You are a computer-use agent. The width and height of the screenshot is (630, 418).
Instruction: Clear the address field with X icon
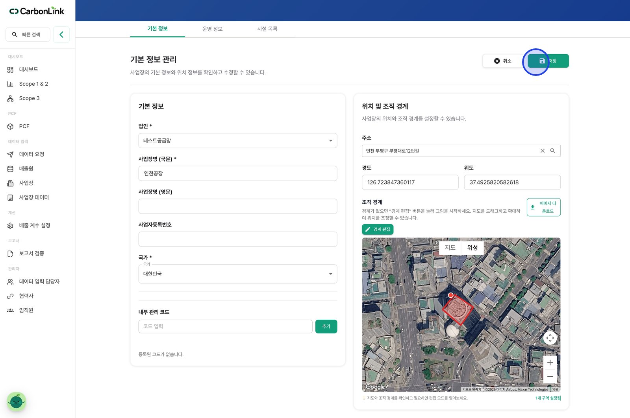(x=543, y=151)
